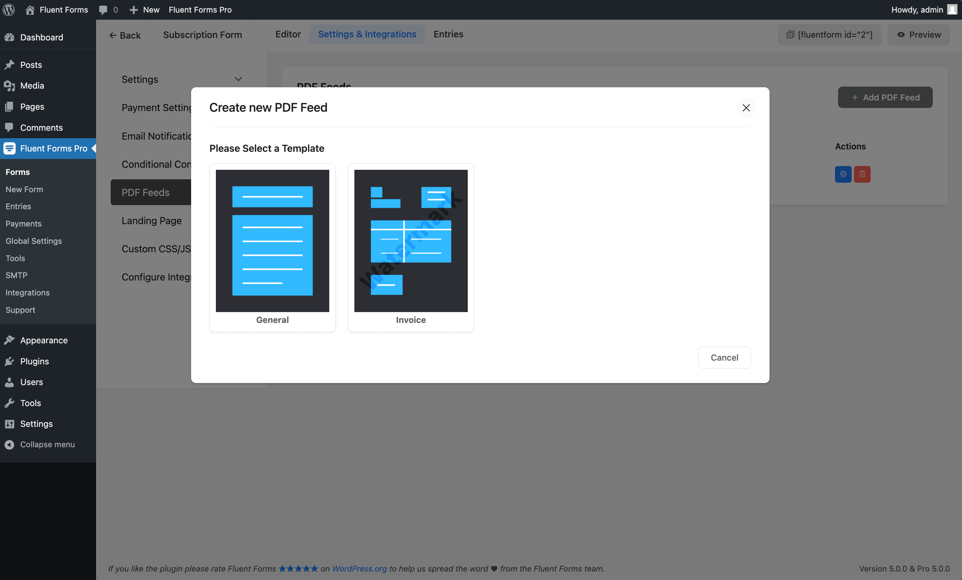Choose the General template thumbnail
Viewport: 962px width, 580px height.
pyautogui.click(x=273, y=241)
